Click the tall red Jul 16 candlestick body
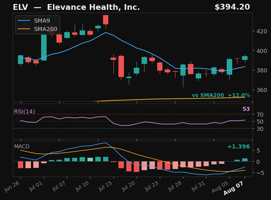271x200 pixels. [121, 66]
